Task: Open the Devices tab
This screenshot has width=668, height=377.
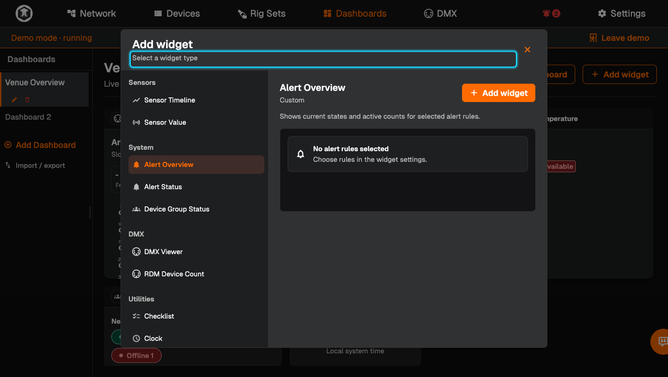Action: click(x=177, y=13)
